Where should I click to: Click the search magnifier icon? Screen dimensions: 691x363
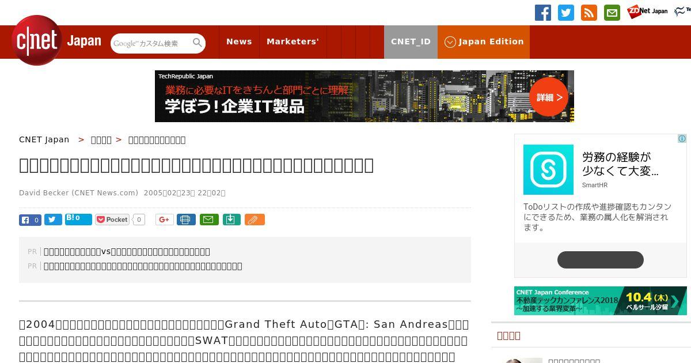pyautogui.click(x=198, y=43)
